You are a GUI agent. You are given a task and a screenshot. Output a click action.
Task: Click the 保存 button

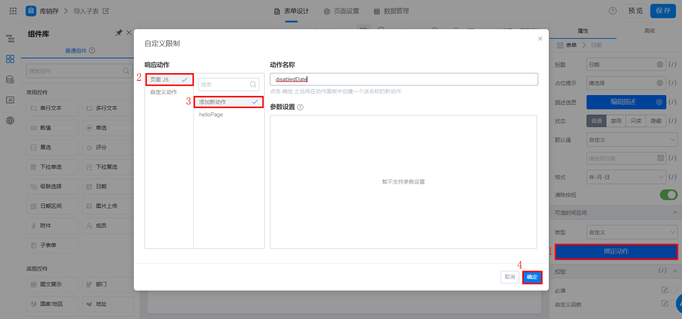tap(663, 11)
